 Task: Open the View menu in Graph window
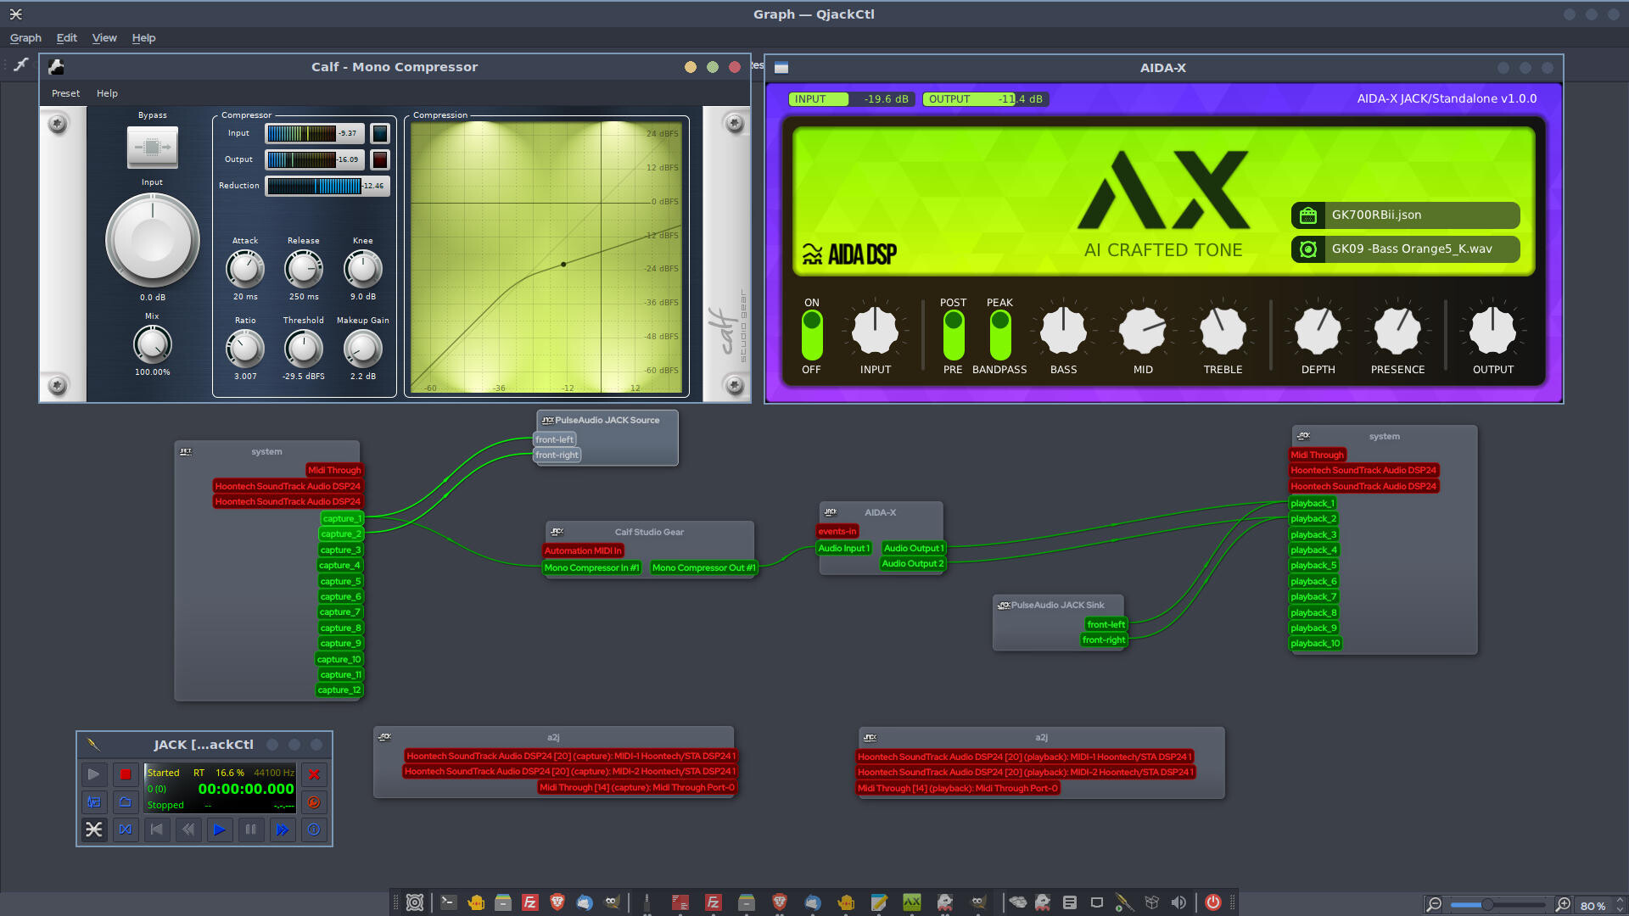pos(104,38)
